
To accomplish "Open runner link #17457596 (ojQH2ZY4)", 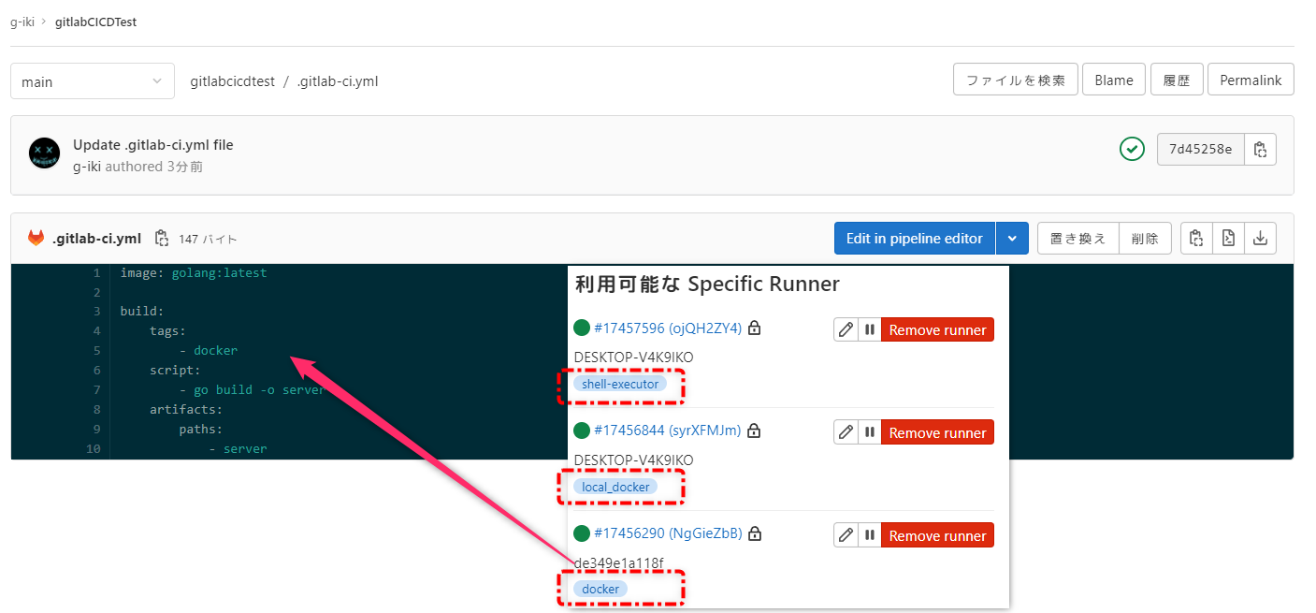I will [667, 328].
